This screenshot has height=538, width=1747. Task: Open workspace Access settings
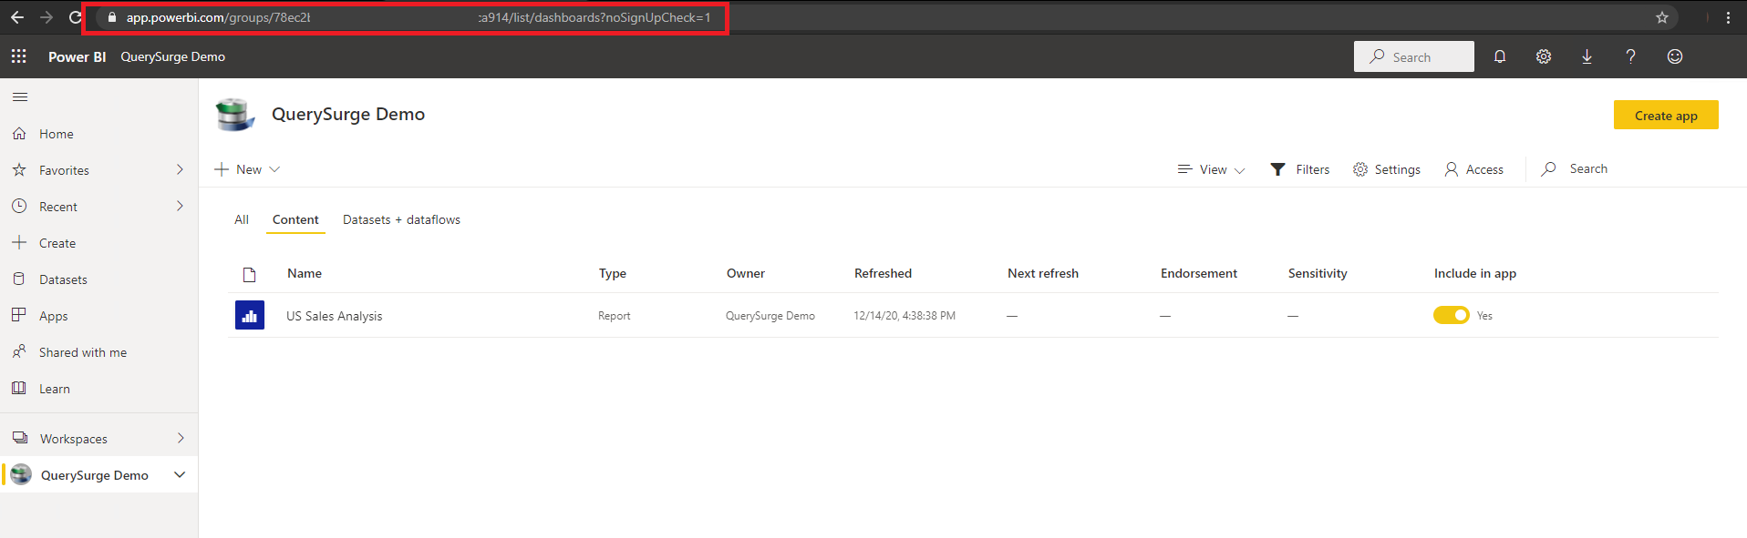(x=1474, y=169)
